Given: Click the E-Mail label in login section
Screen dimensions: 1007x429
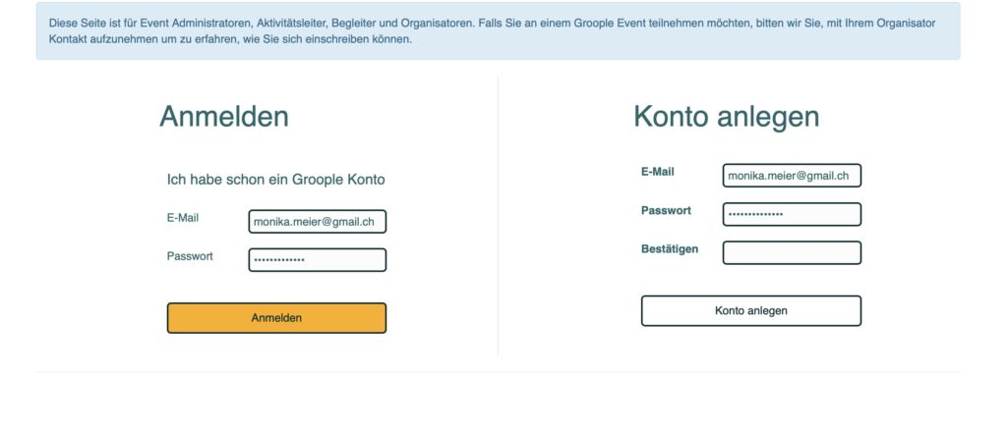Looking at the screenshot, I should coord(183,218).
